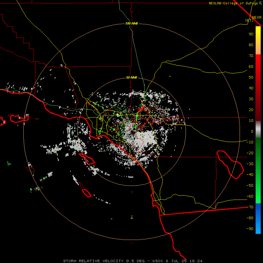Click the -50 value on the velocity scale
Image resolution: width=263 pixels, height=263 pixels.
click(x=250, y=186)
